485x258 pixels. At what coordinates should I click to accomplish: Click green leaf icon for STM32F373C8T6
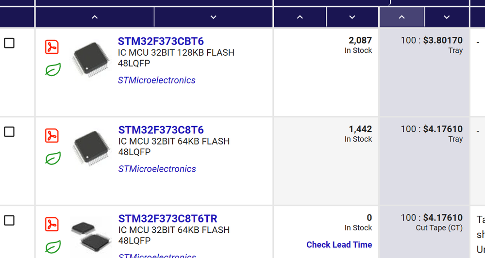tap(52, 159)
